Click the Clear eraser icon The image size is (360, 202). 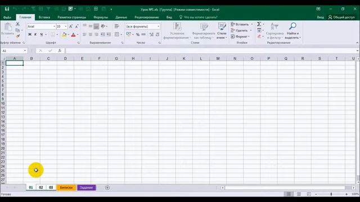click(259, 36)
